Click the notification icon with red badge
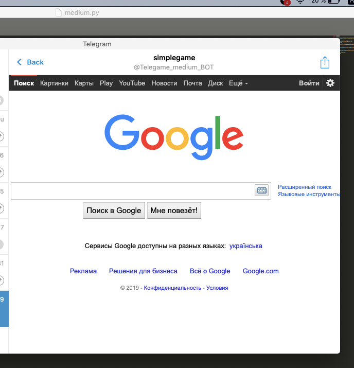The image size is (354, 368). (x=285, y=2)
